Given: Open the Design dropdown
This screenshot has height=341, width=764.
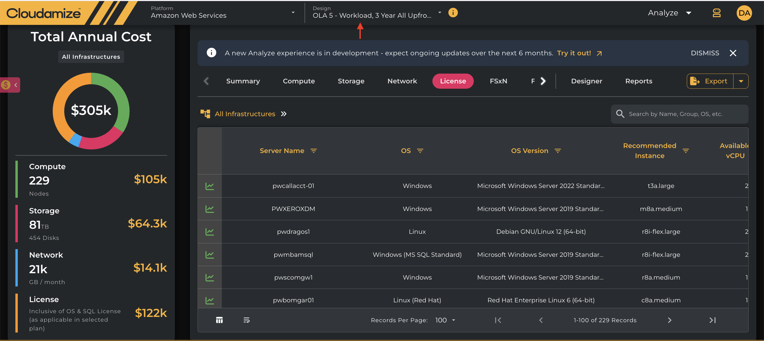Looking at the screenshot, I should tap(377, 12).
